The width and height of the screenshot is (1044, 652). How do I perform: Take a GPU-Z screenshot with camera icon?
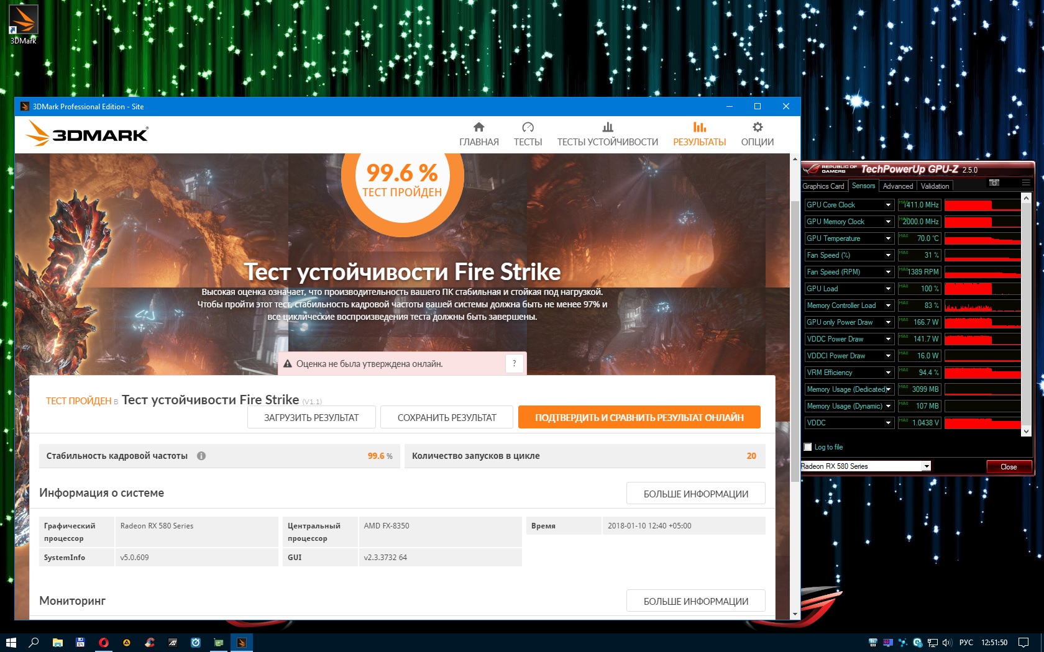pos(994,183)
